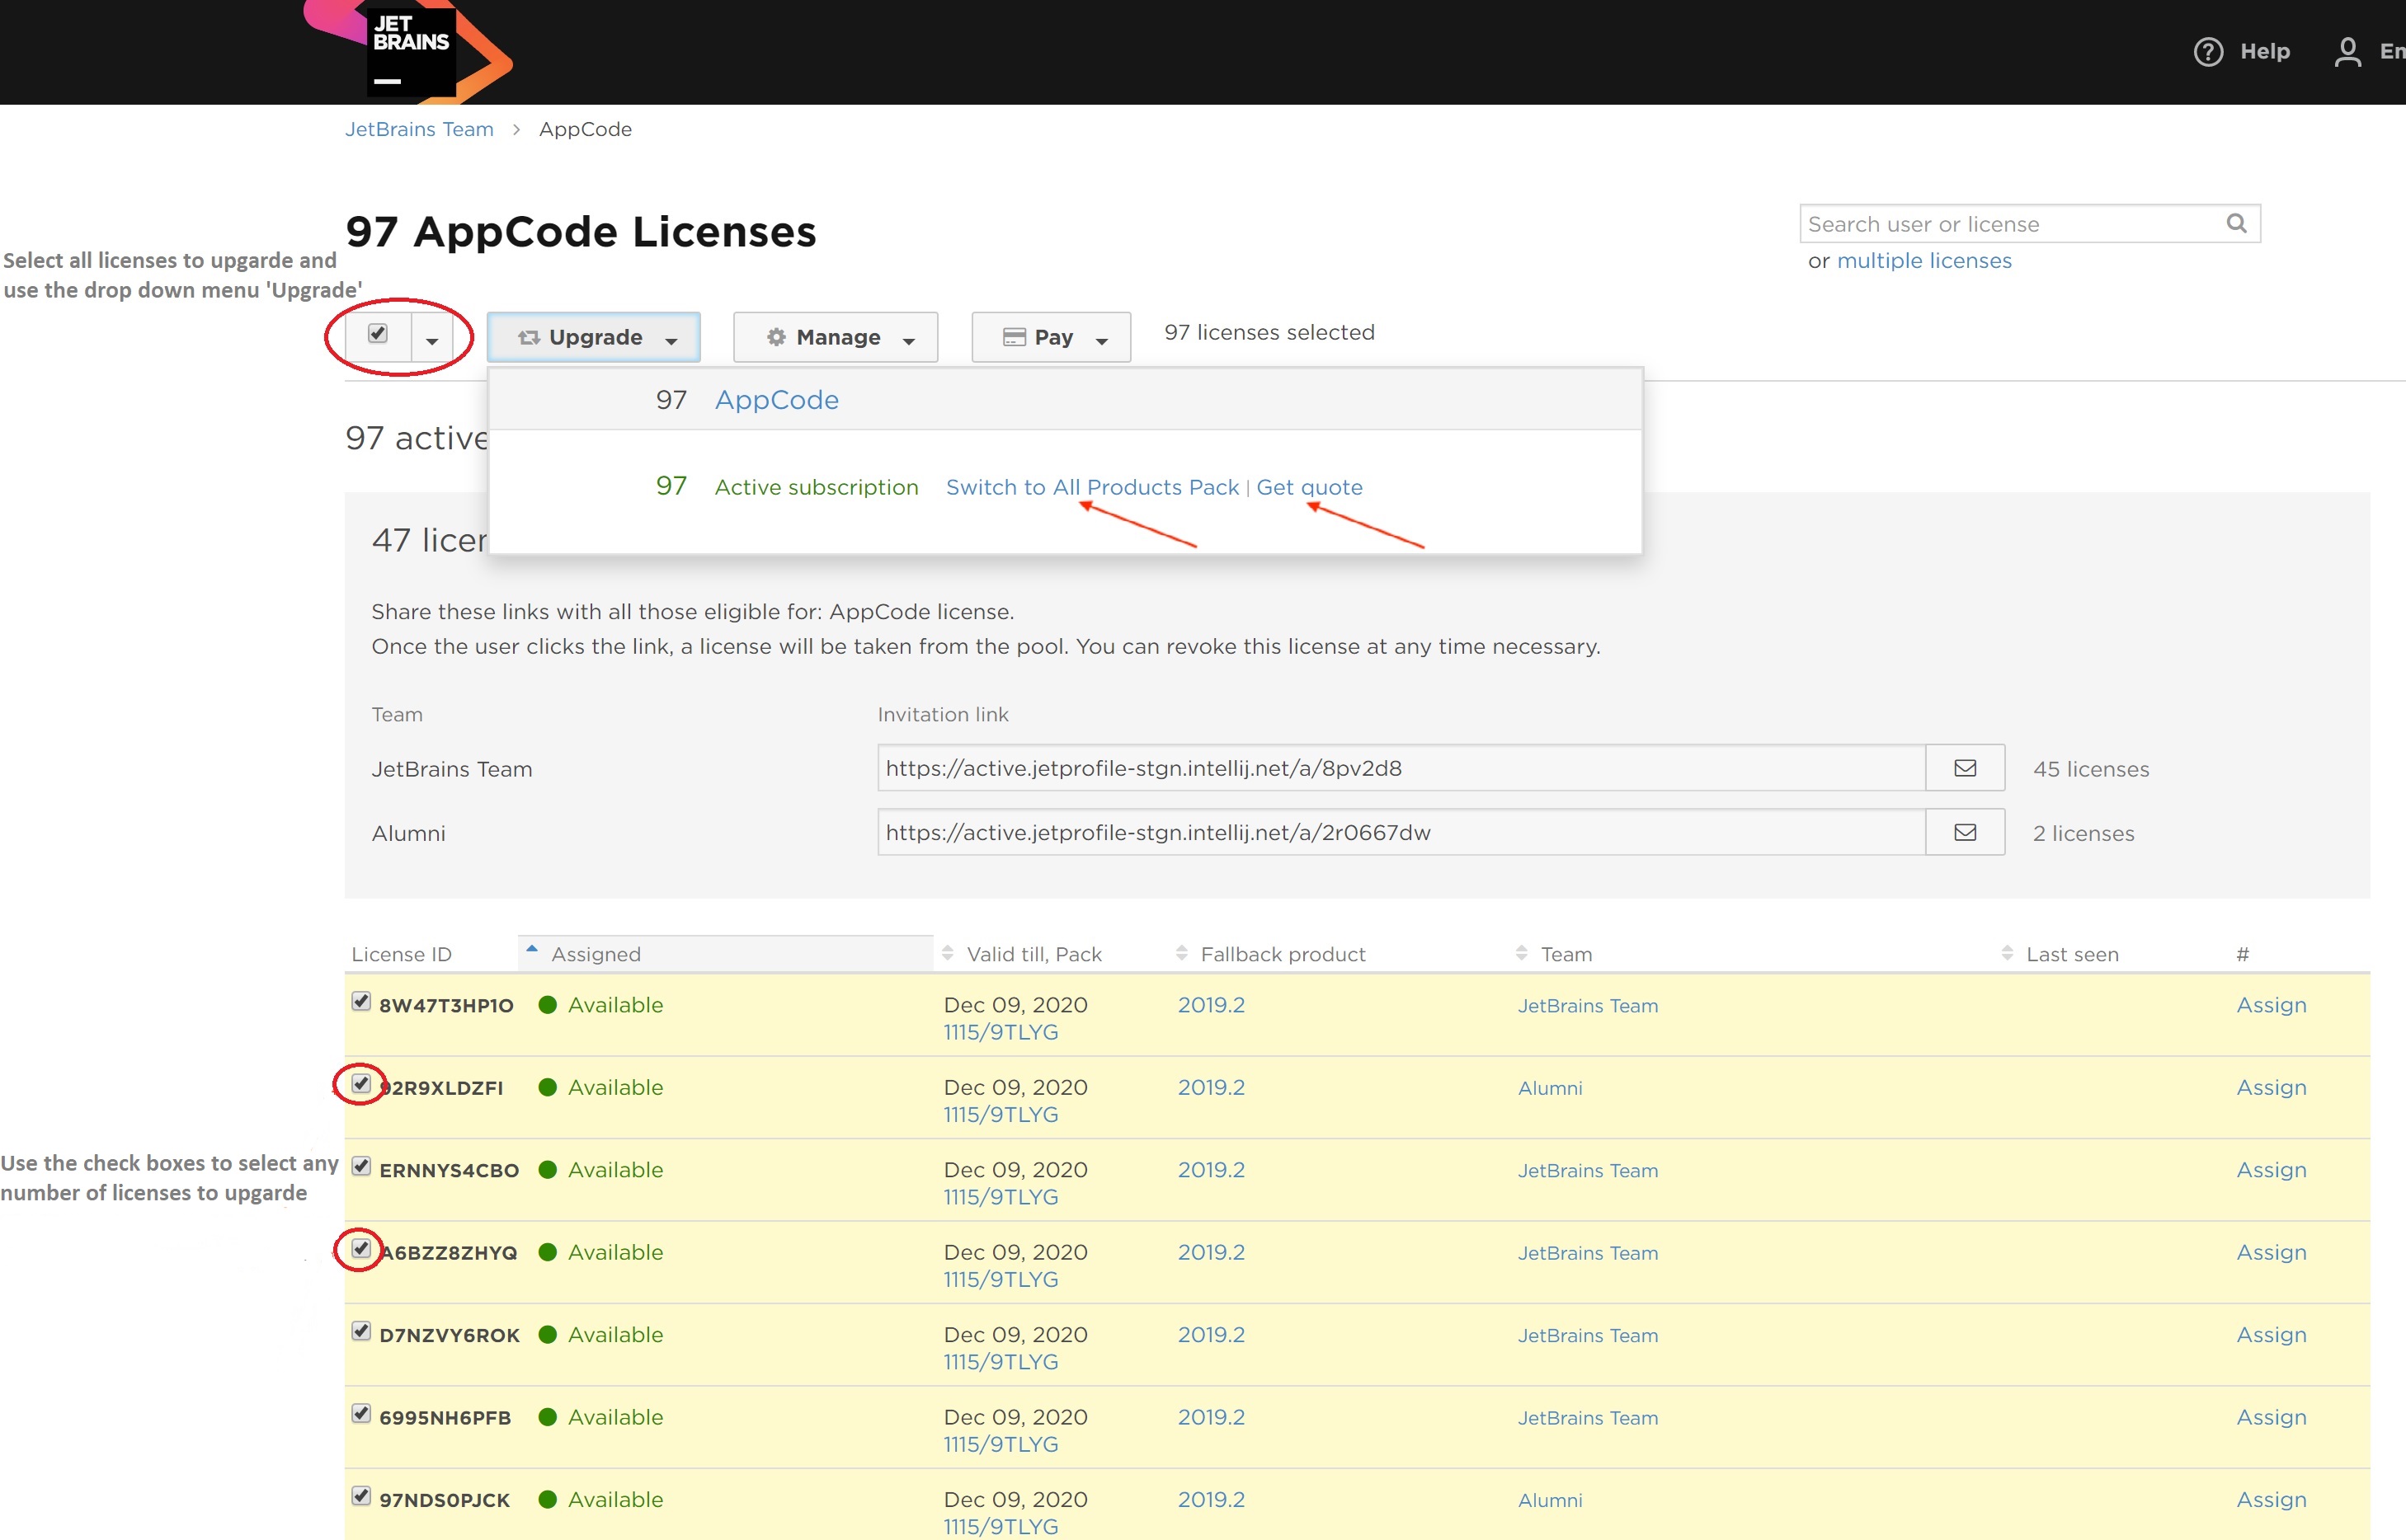Click the search user or license field
This screenshot has width=2406, height=1540.
[x=2013, y=223]
